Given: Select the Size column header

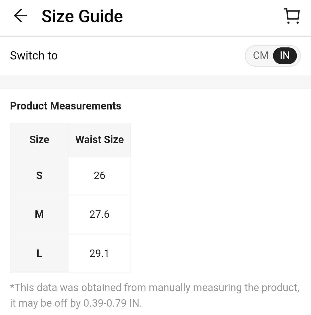Looking at the screenshot, I should click(x=39, y=140).
